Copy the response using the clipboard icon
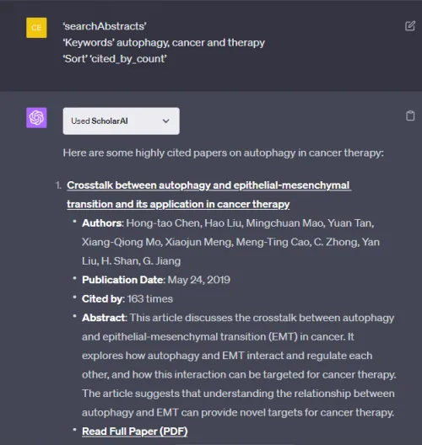 coord(410,115)
